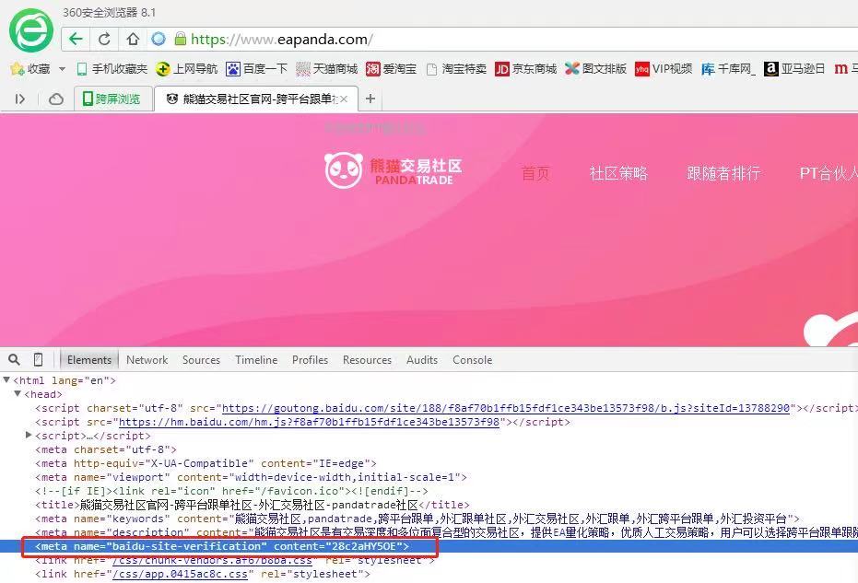Image resolution: width=858 pixels, height=583 pixels.
Task: Select the title element line
Action: tap(253, 504)
